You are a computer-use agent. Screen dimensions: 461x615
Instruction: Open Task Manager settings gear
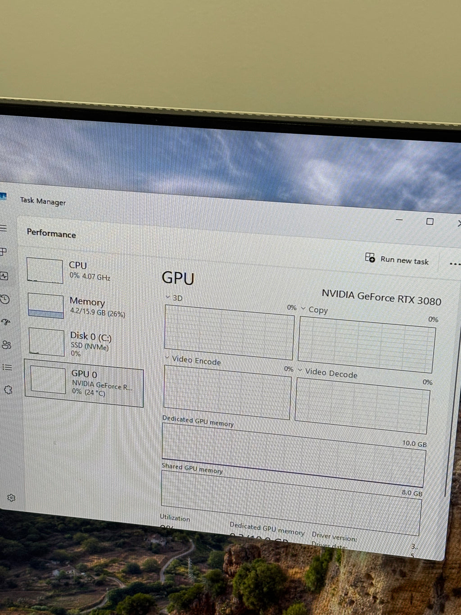[x=11, y=498]
